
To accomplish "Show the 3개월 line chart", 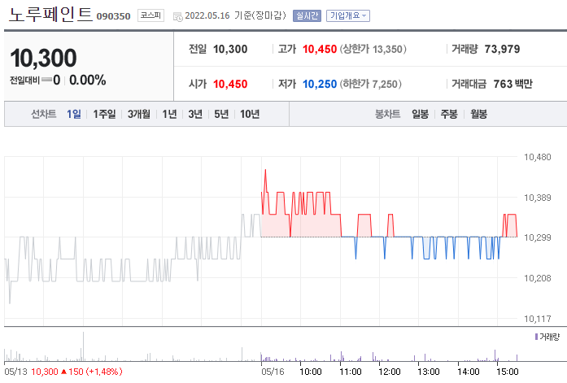I will point(139,114).
